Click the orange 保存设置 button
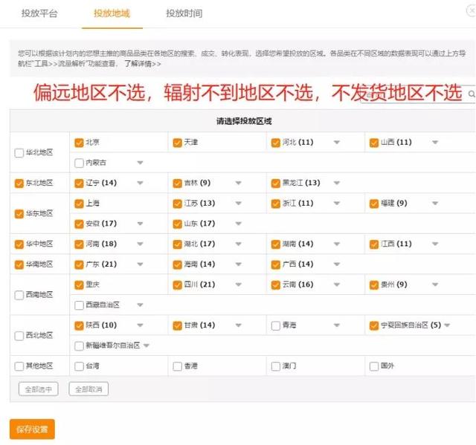Viewport: 476px width, 445px height. pyautogui.click(x=32, y=429)
